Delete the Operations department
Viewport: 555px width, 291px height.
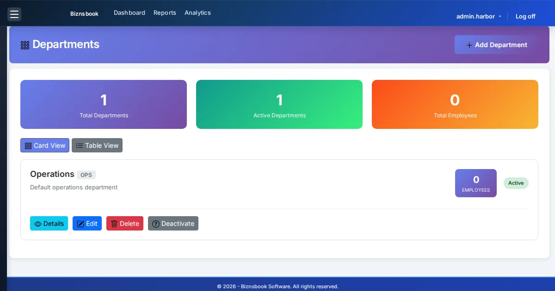click(x=125, y=224)
